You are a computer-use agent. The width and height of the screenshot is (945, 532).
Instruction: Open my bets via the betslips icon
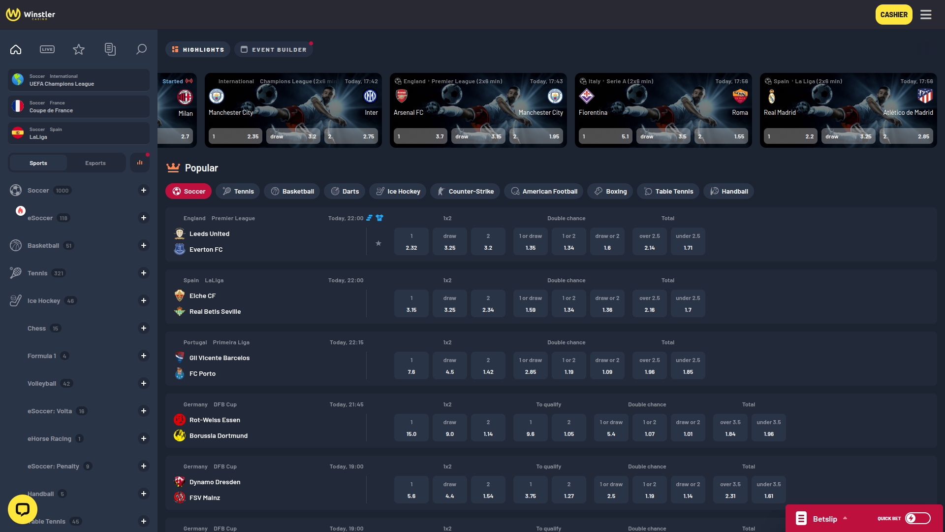(x=110, y=49)
